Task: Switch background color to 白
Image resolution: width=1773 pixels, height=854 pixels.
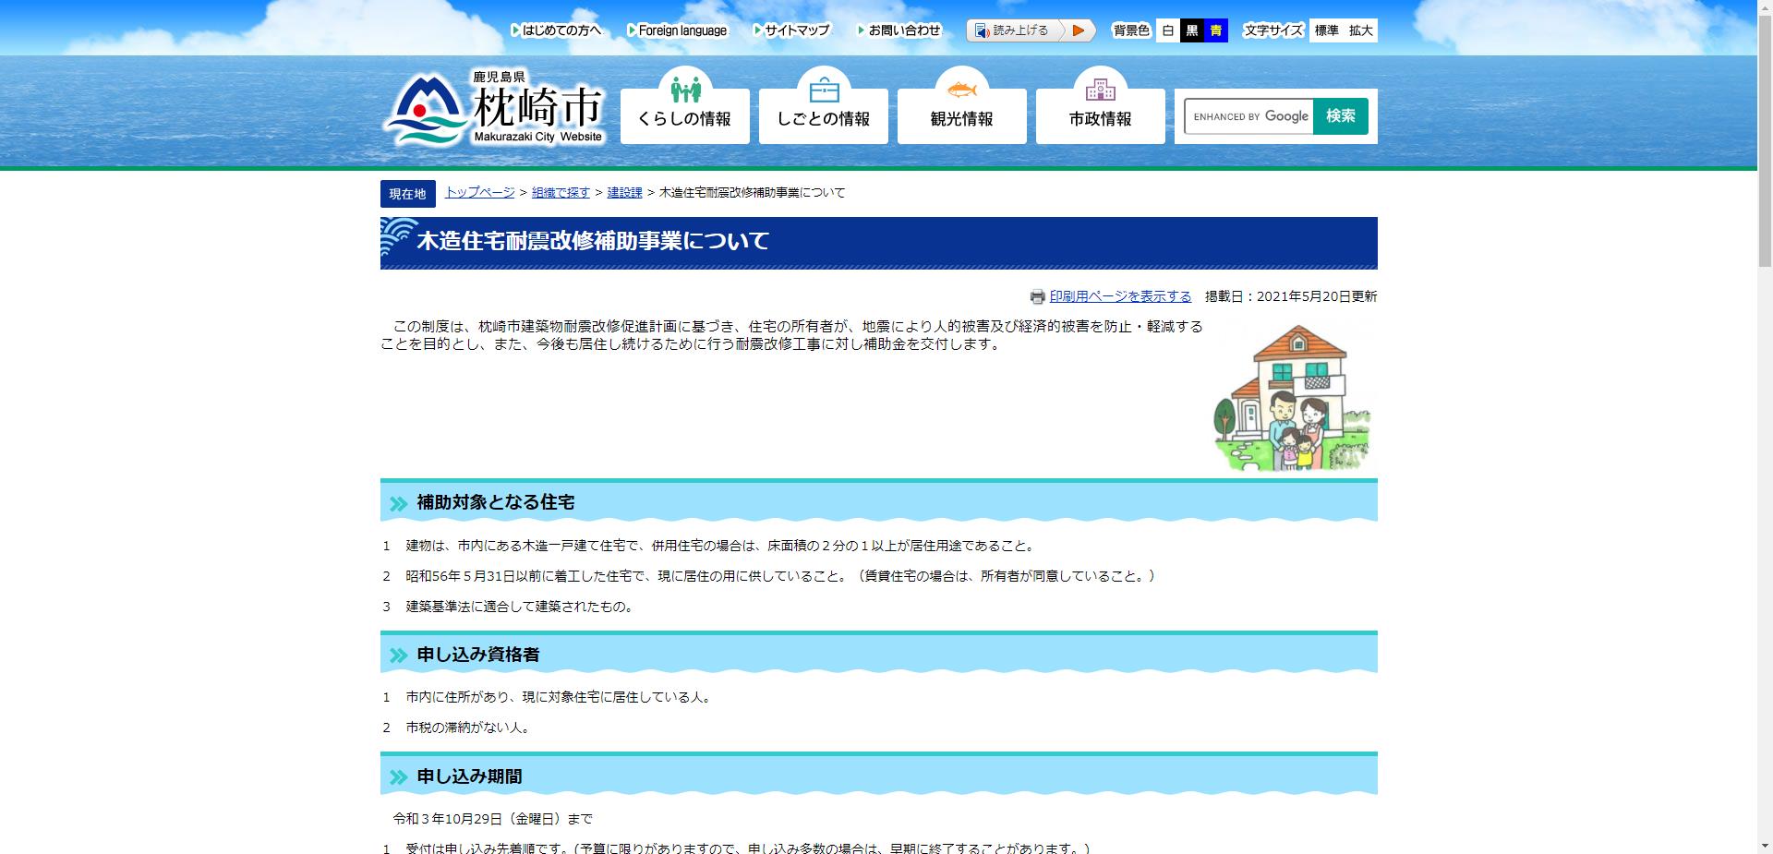Action: 1168,30
